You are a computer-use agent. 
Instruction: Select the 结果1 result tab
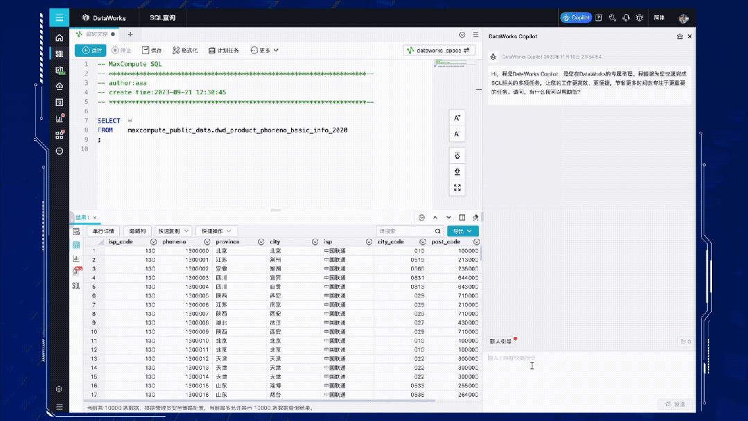[82, 218]
